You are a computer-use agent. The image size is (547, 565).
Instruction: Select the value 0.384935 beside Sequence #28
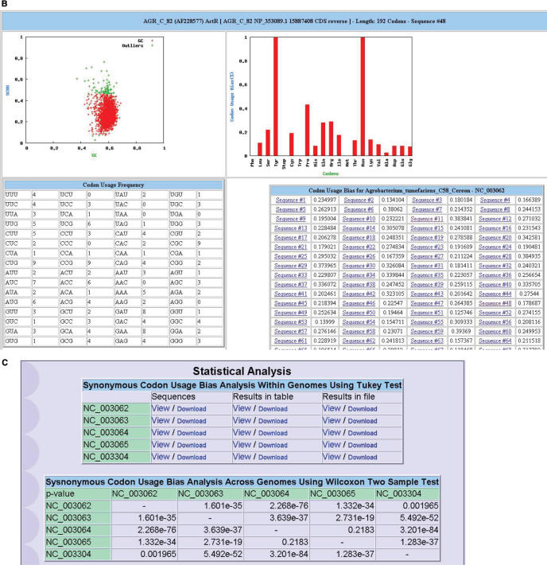point(529,256)
